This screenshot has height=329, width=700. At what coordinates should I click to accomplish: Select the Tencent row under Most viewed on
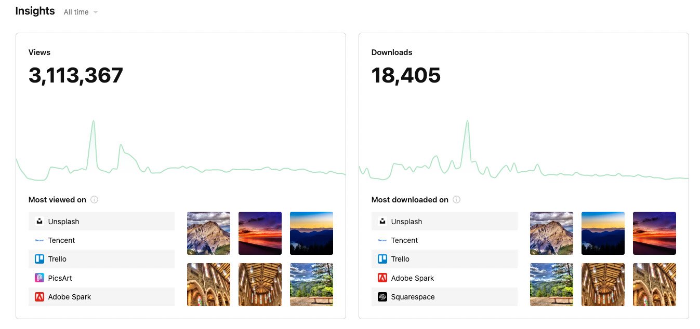click(x=101, y=240)
